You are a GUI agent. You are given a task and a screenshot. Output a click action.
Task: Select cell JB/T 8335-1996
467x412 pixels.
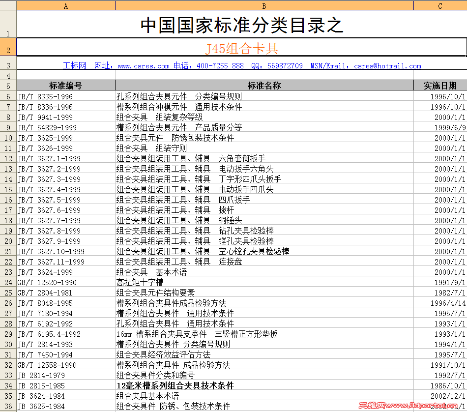click(66, 96)
